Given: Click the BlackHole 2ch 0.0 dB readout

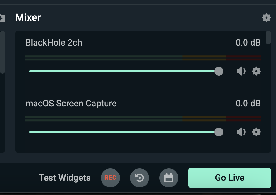Looking at the screenshot, I should coord(248,42).
